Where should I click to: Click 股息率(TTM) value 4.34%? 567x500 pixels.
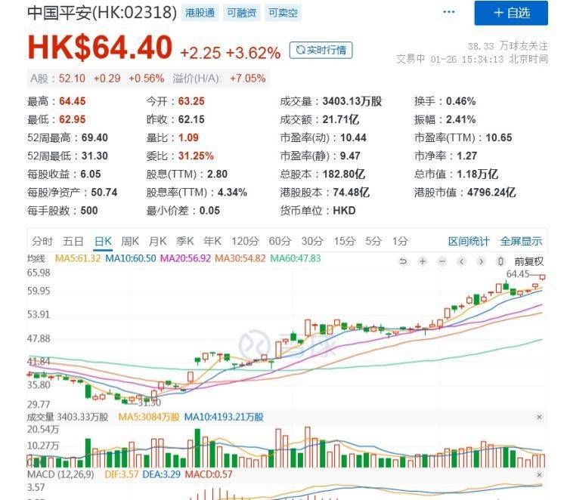(x=232, y=192)
